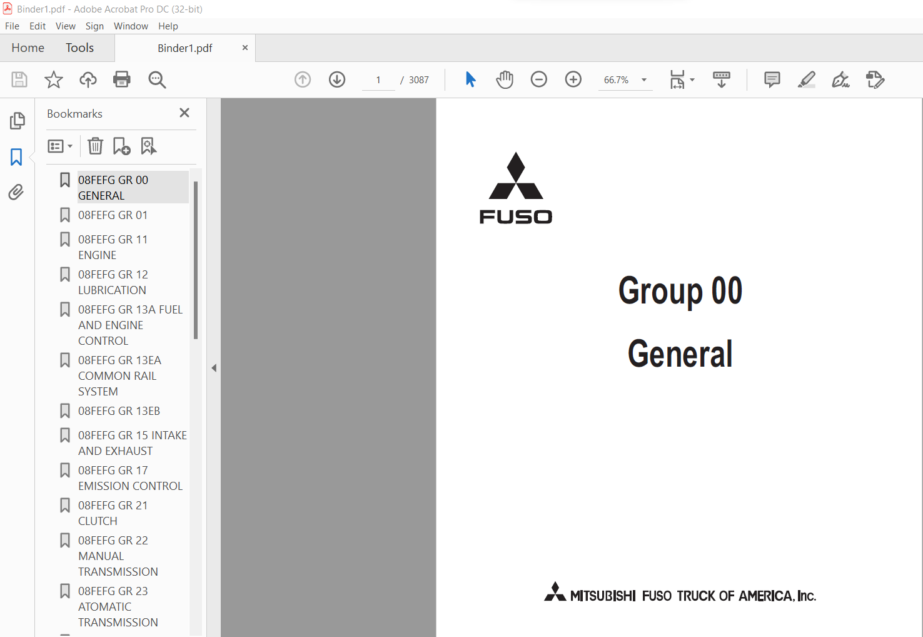Activate the Hand pan tool
Screen dimensions: 923x637
click(x=505, y=79)
